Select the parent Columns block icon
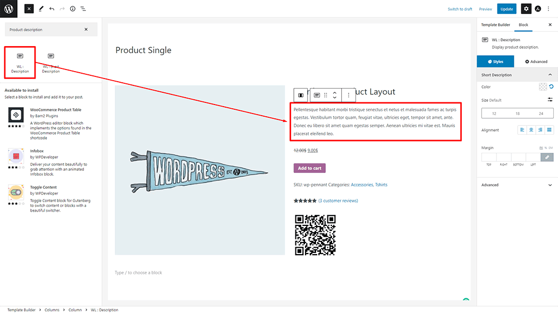 (301, 95)
